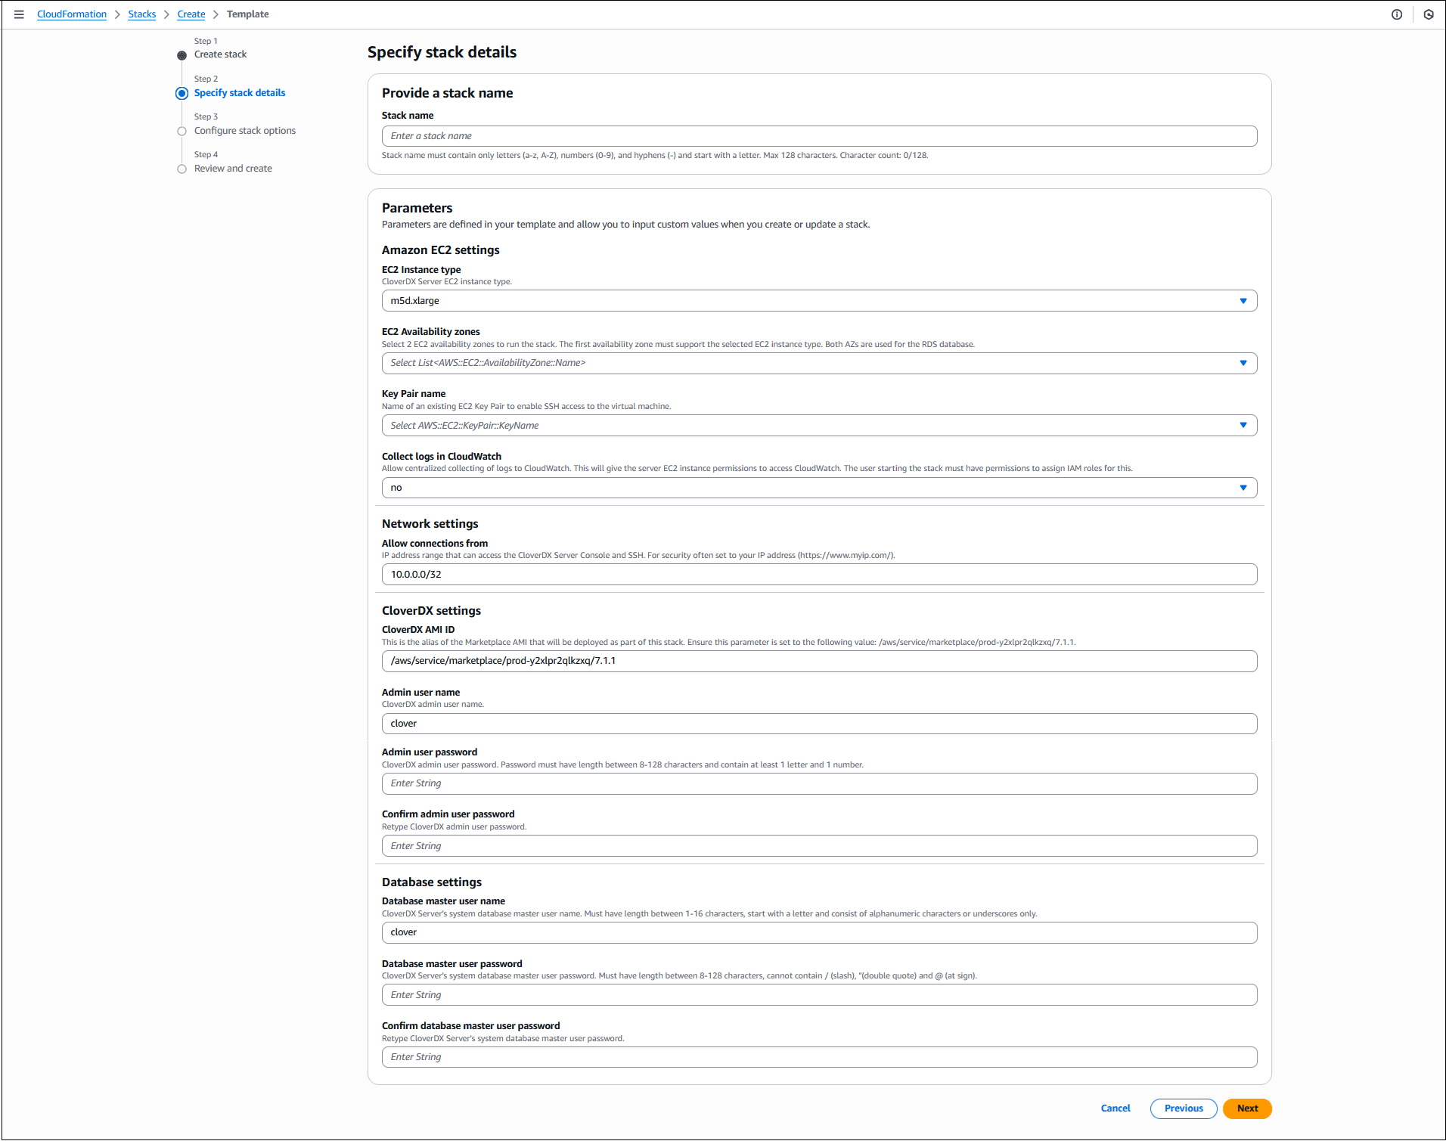Select Step 4 Review and create
This screenshot has height=1141, width=1446.
pyautogui.click(x=233, y=168)
